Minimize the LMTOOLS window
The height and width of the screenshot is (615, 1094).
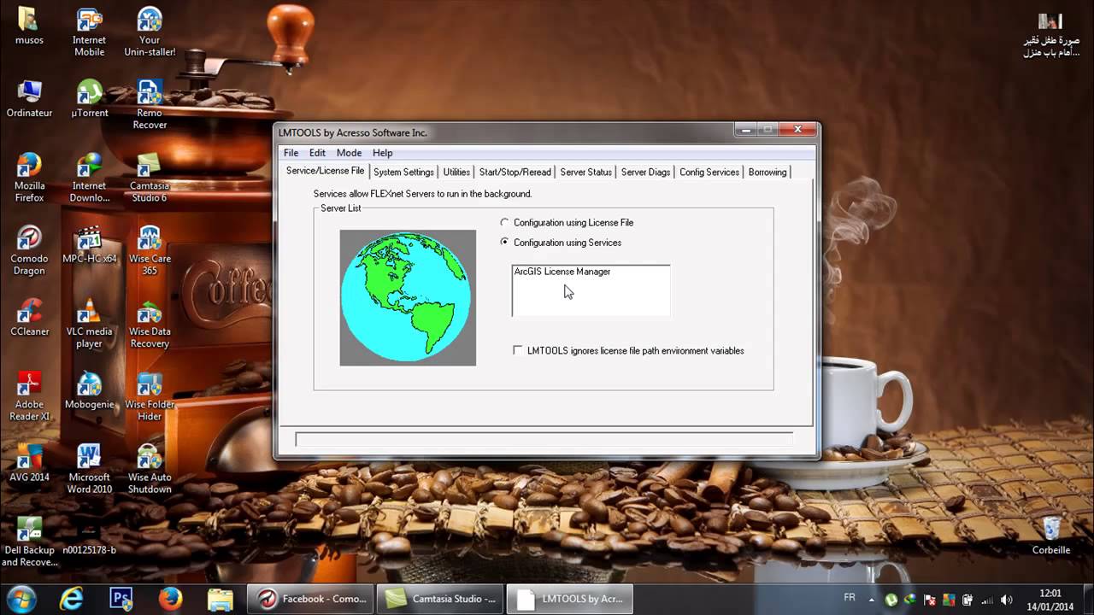pos(744,130)
